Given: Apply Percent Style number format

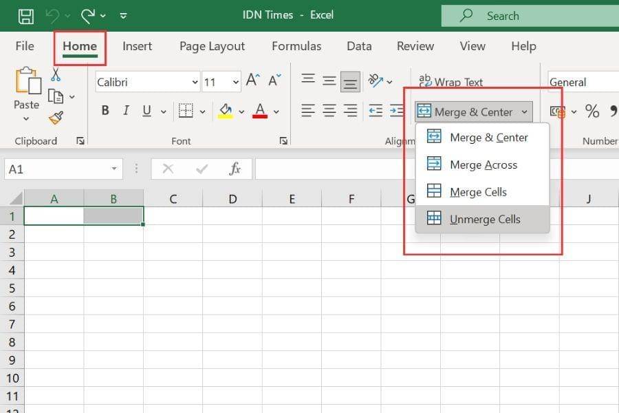Looking at the screenshot, I should tap(592, 111).
